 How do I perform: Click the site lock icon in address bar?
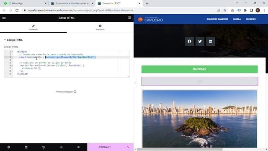[x=25, y=10]
